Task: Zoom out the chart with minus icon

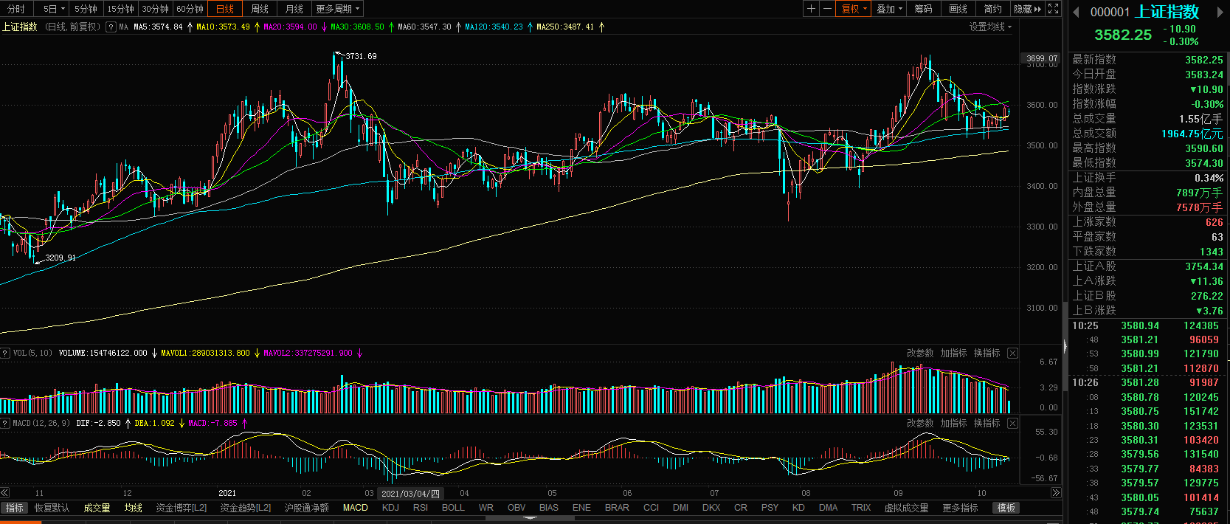Action: coord(827,9)
